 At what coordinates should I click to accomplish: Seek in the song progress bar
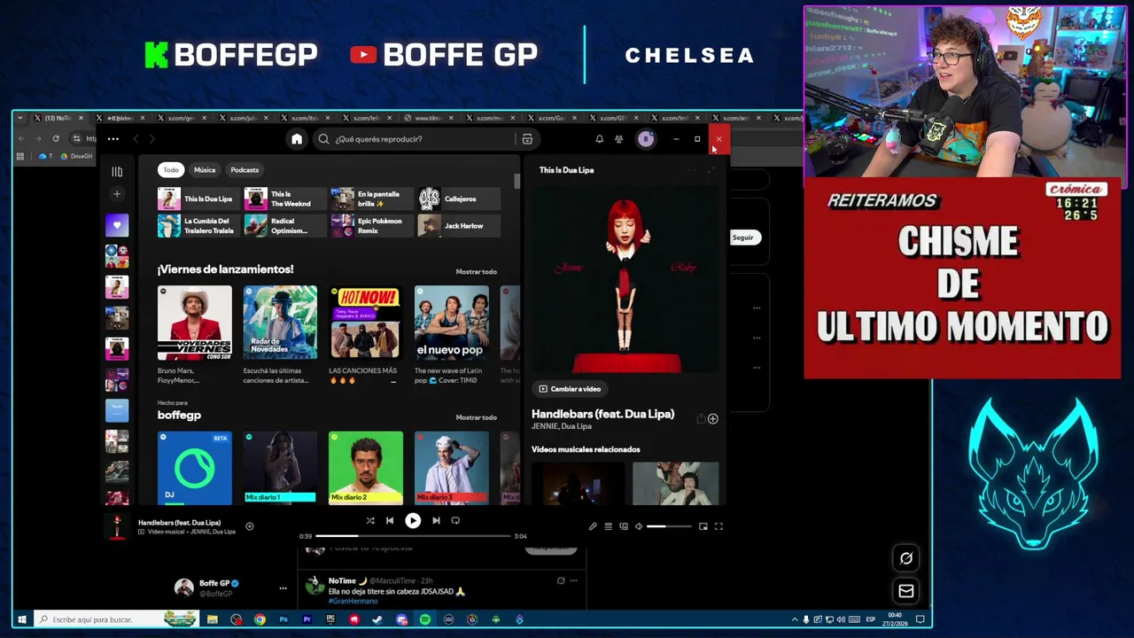[413, 536]
